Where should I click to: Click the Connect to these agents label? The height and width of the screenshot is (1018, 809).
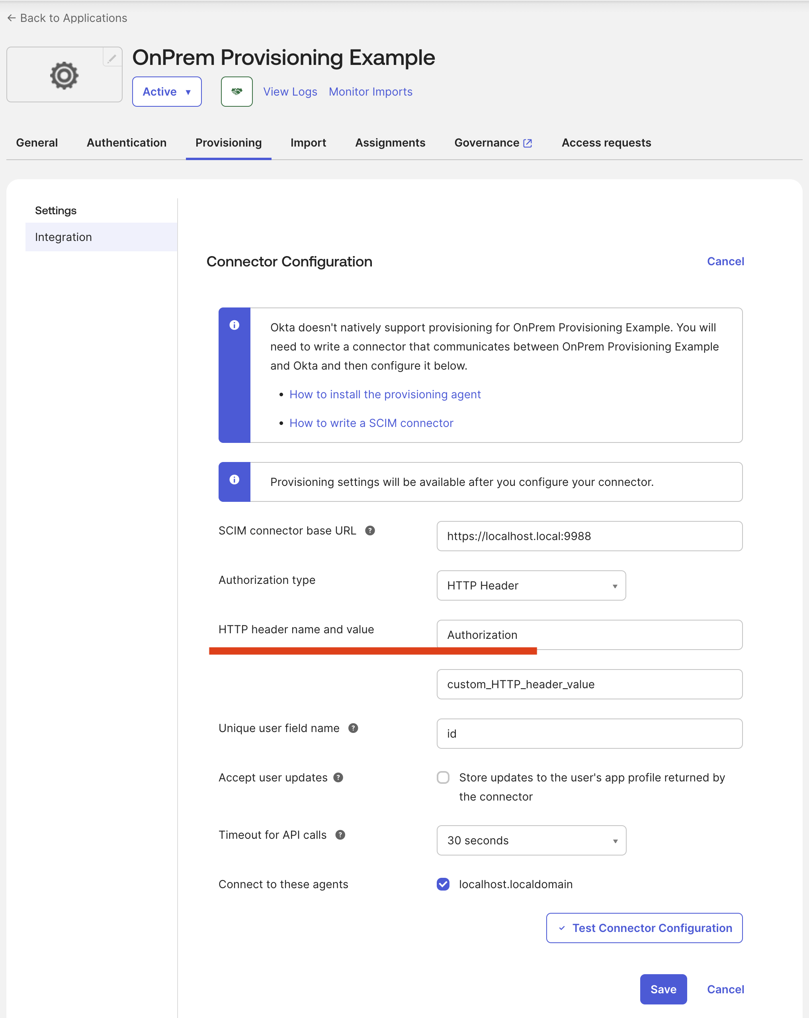(x=283, y=884)
